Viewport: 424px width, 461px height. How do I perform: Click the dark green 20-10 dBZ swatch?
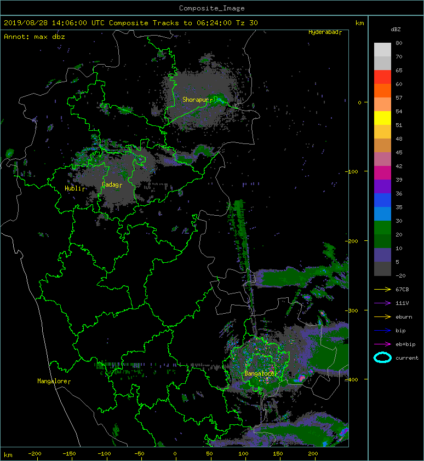(382, 241)
